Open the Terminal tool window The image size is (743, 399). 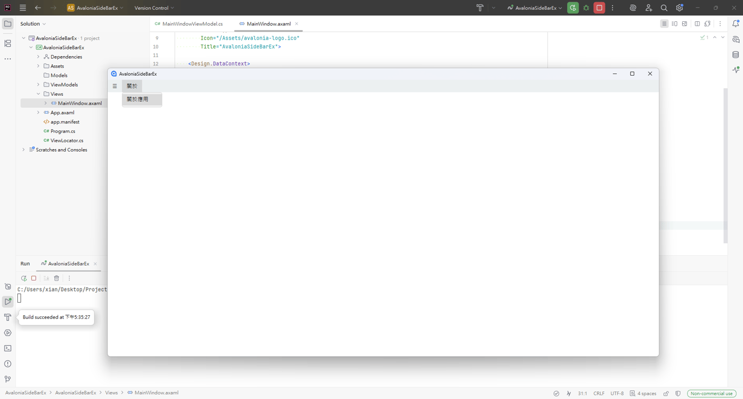8,348
